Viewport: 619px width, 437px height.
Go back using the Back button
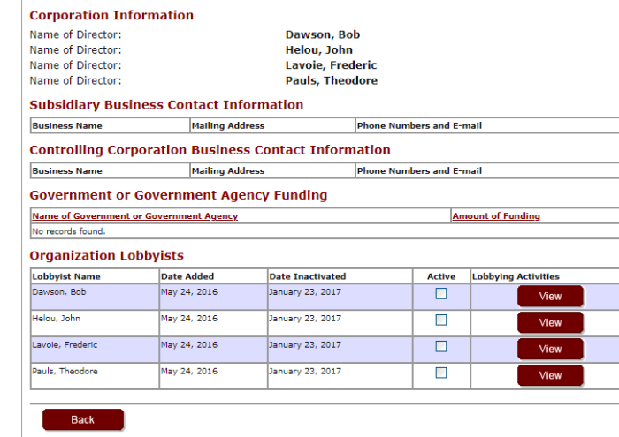(83, 419)
